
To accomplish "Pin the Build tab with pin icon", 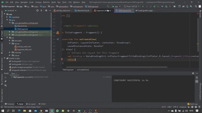I will (x=5, y=81).
